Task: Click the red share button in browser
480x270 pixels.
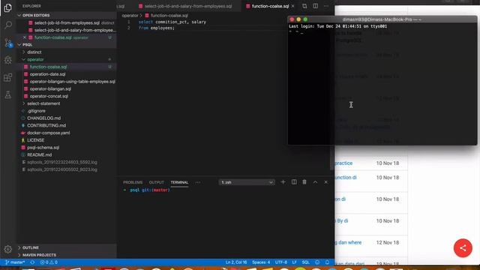Action: click(x=463, y=248)
